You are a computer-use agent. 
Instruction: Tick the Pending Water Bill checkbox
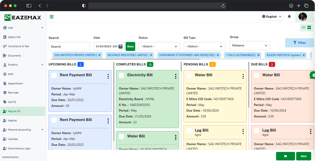coord(189,75)
